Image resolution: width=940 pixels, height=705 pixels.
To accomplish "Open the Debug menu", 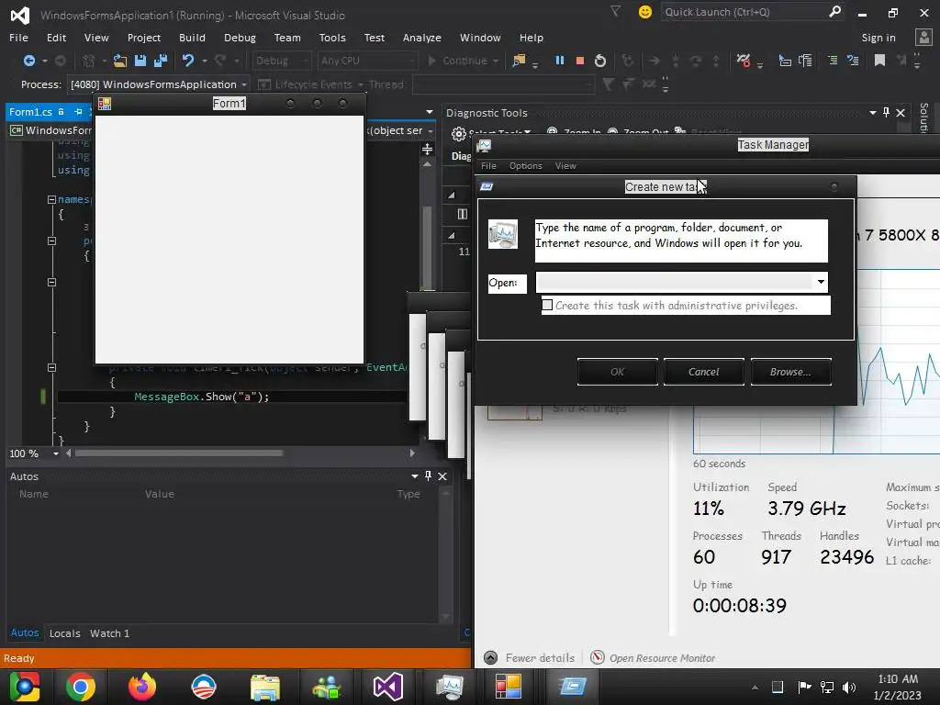I will click(x=240, y=37).
